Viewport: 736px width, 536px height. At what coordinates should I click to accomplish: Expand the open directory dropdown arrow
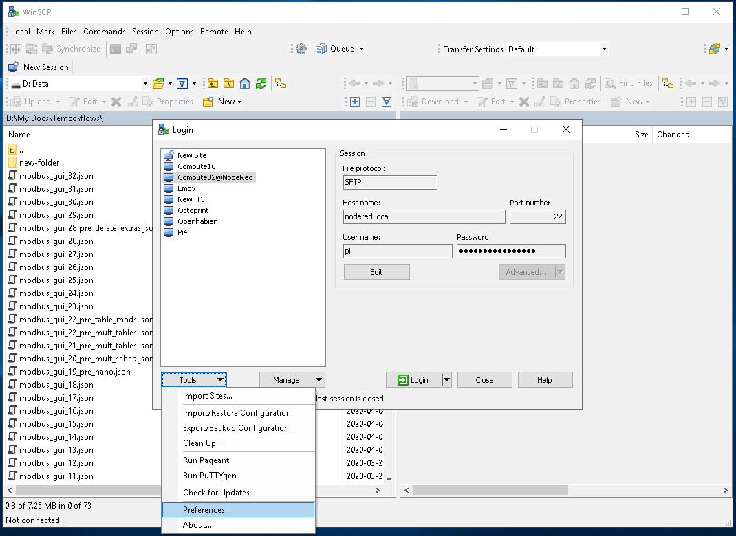point(170,83)
